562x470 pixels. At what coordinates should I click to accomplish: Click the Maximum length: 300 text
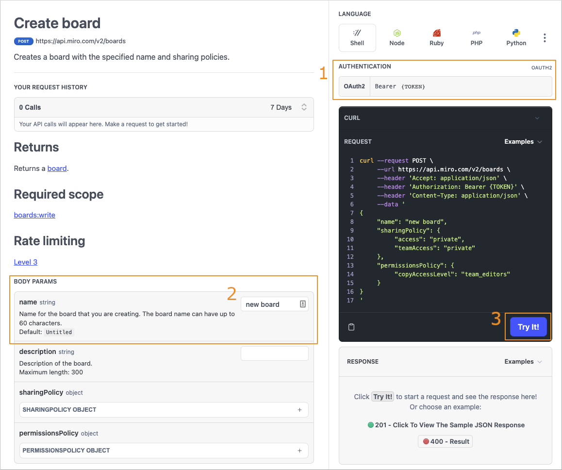click(x=51, y=372)
